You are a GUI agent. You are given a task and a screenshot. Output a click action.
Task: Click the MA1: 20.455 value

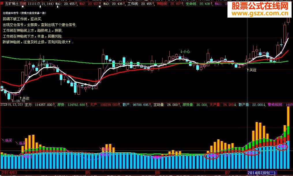(x=66, y=4)
